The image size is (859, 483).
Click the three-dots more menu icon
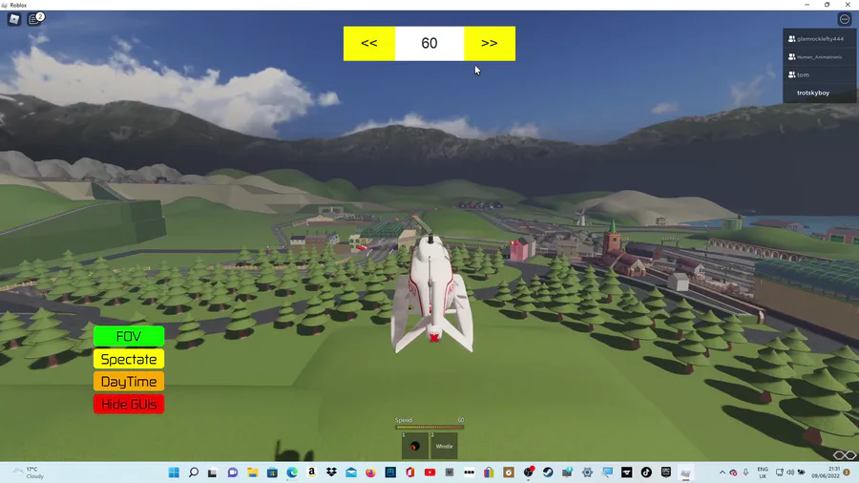pos(845,19)
